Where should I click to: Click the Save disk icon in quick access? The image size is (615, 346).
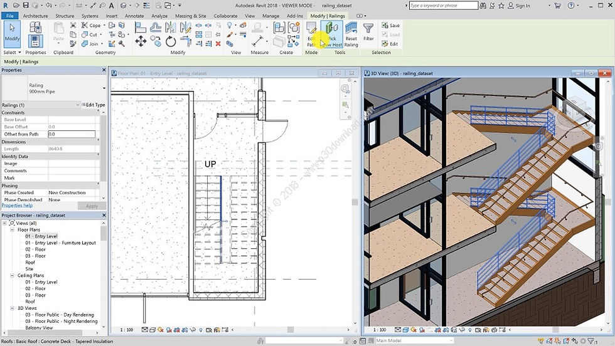tap(26, 6)
